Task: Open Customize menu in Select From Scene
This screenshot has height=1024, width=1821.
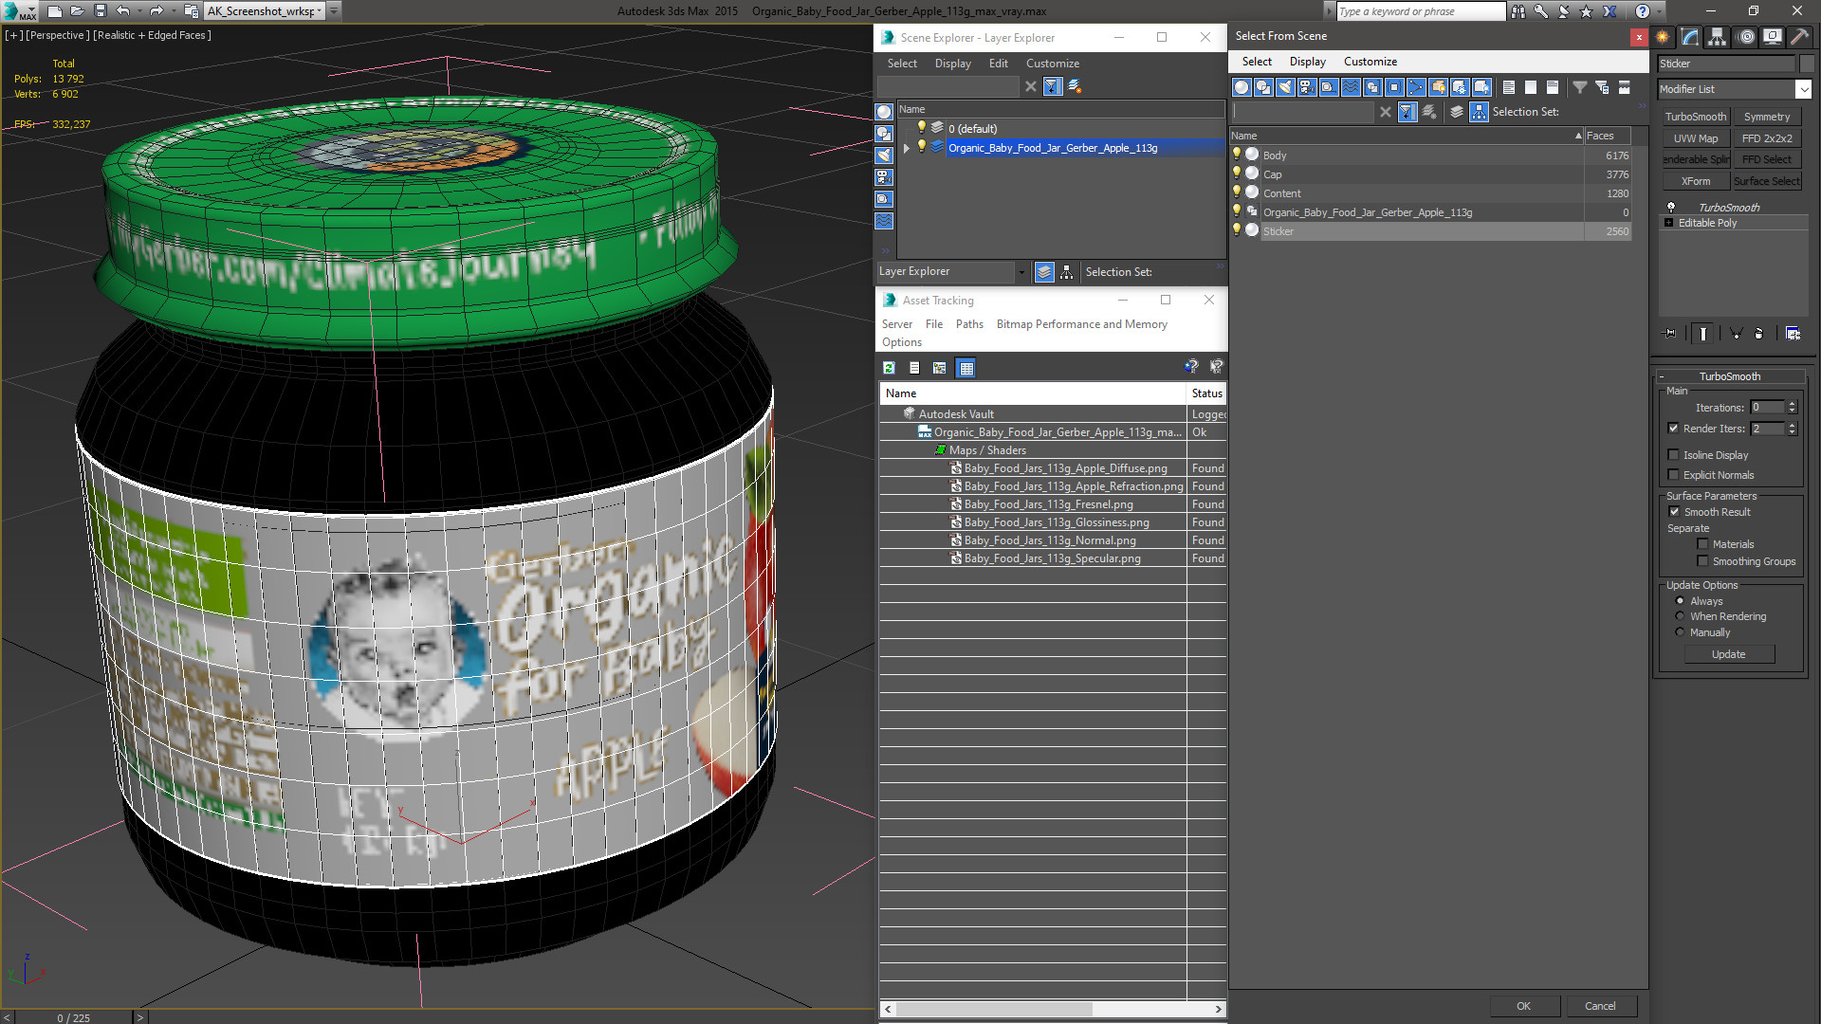Action: [1370, 62]
